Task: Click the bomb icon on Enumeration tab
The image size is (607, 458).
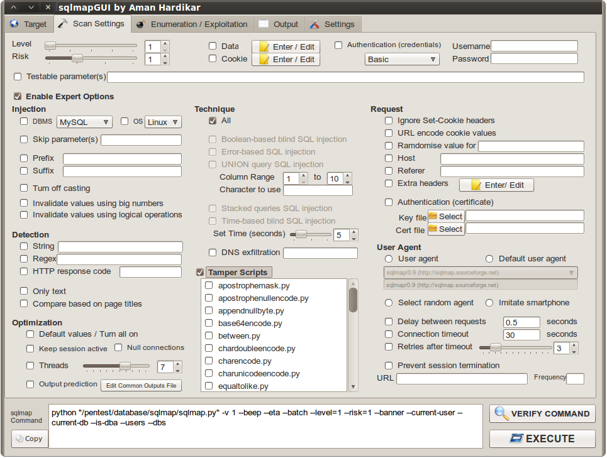Action: (x=140, y=24)
